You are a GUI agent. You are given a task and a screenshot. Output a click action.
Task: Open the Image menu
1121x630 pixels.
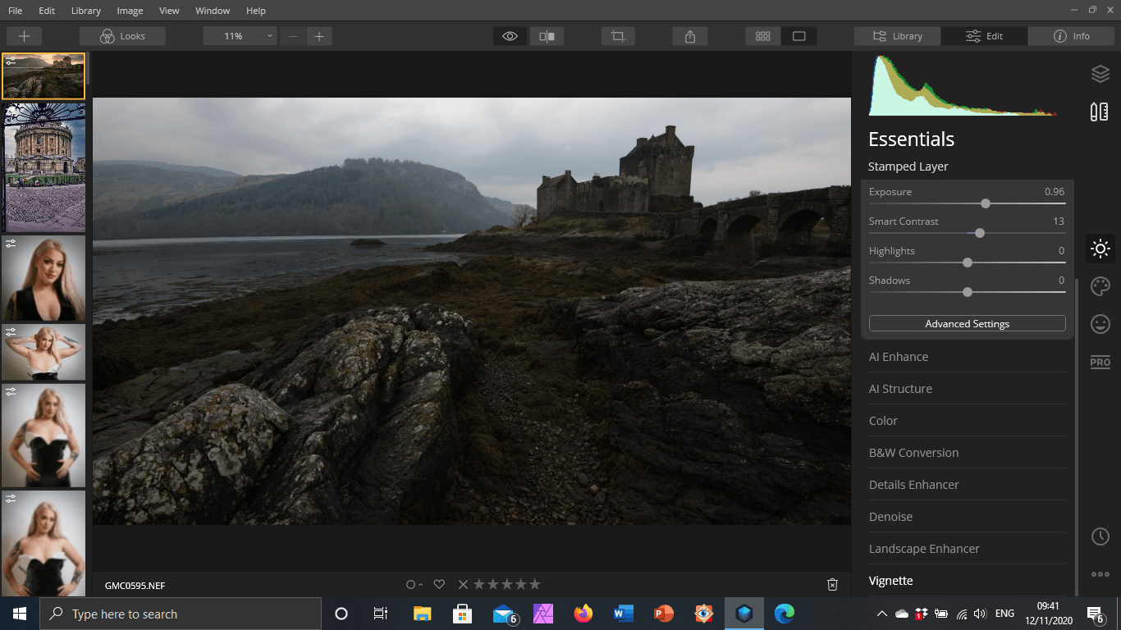[130, 11]
